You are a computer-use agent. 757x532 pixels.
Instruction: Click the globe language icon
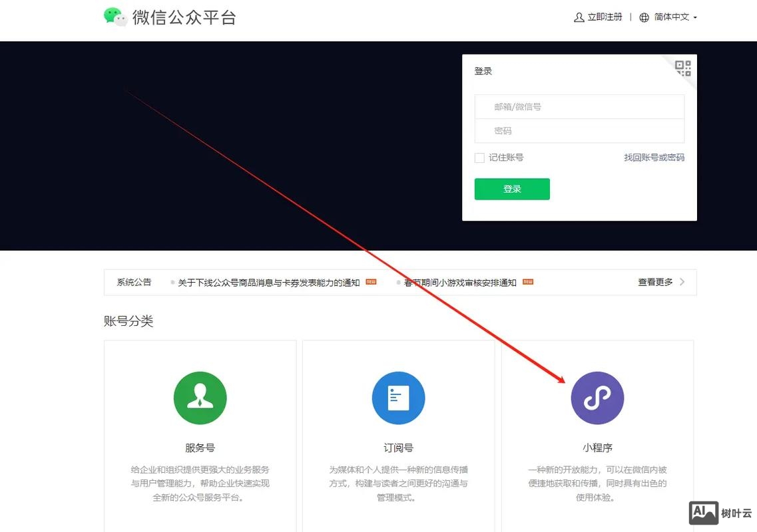pyautogui.click(x=642, y=17)
